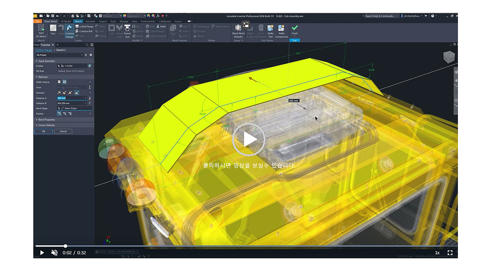Click the flip direction icon beside Distance A
The image size is (498, 274).
coord(90,98)
